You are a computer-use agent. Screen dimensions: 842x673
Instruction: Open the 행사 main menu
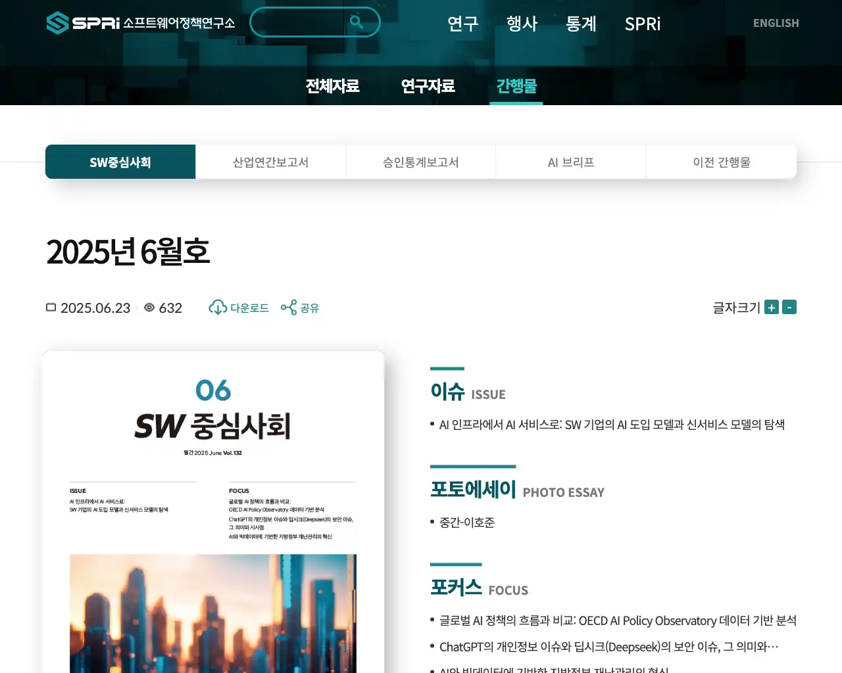click(x=522, y=24)
